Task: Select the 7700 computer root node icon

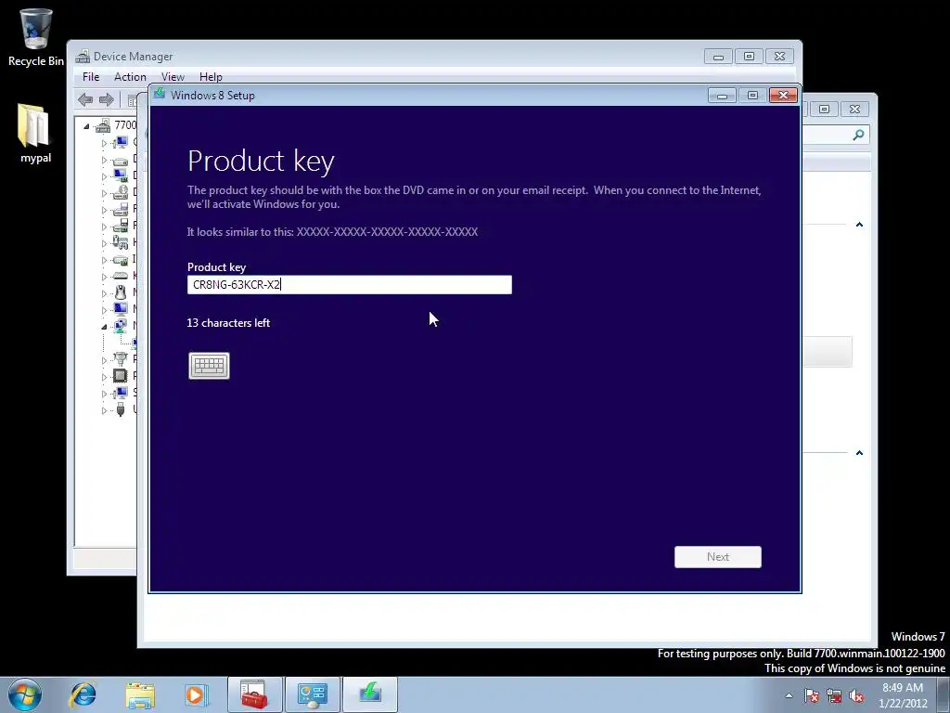Action: [103, 125]
